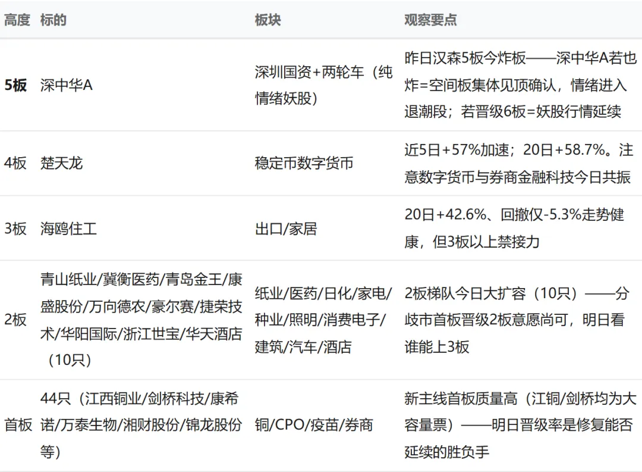The height and width of the screenshot is (472, 642).
Task: Click the note starting 20日+42.6%
Action: click(514, 229)
